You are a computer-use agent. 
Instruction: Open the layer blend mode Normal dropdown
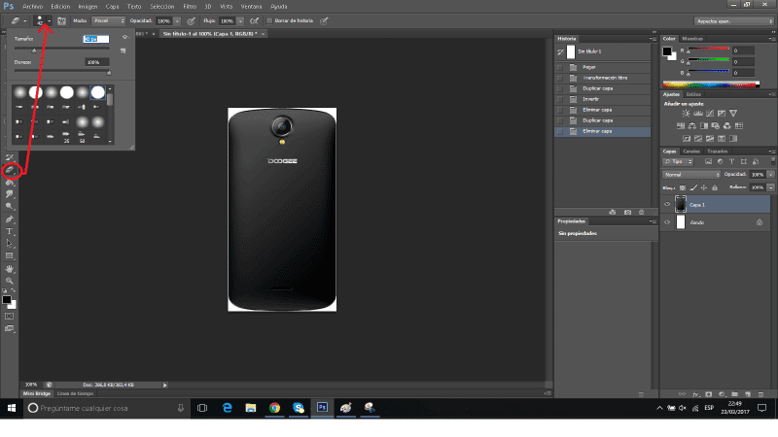click(x=691, y=175)
